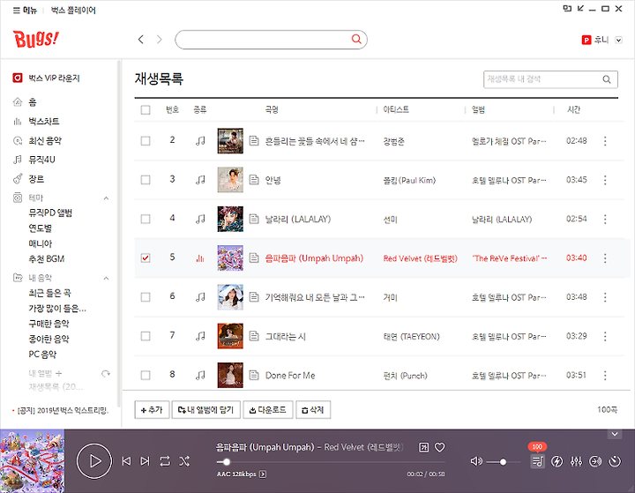Open lyrics icon for Done For Me

click(254, 375)
